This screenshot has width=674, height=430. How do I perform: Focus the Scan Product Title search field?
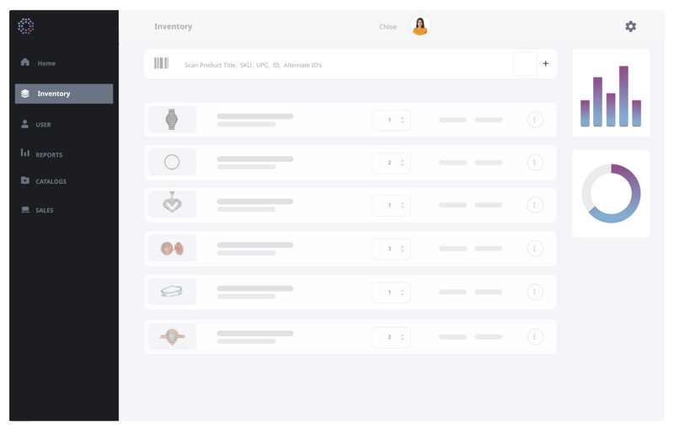[x=337, y=65]
